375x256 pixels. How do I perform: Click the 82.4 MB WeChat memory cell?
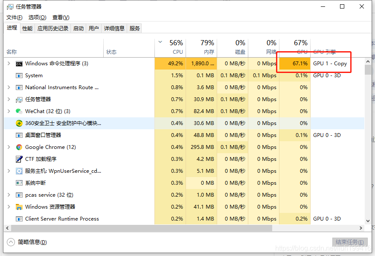201,111
